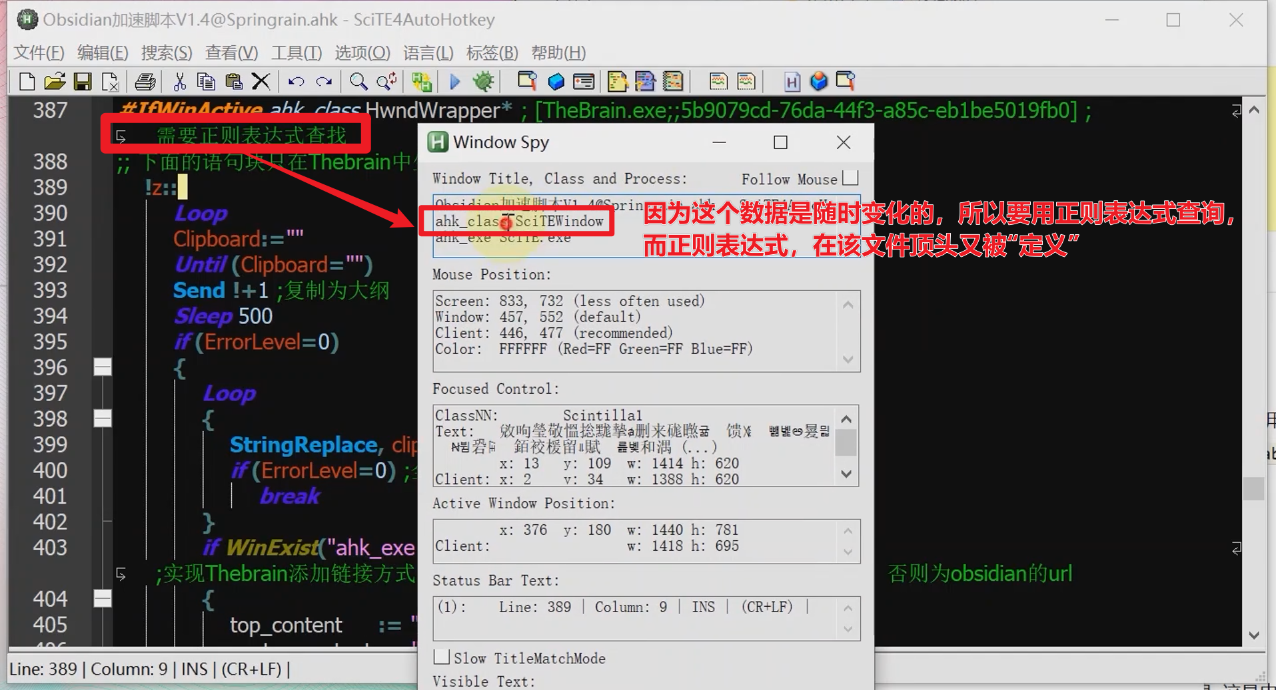
Task: Open 查看(V) menu
Action: tap(231, 53)
